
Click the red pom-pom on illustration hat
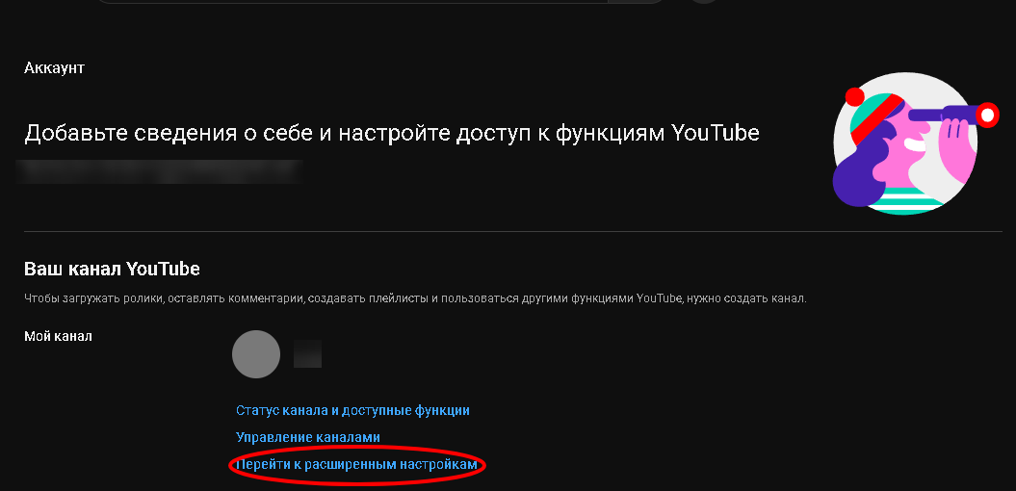(x=854, y=96)
